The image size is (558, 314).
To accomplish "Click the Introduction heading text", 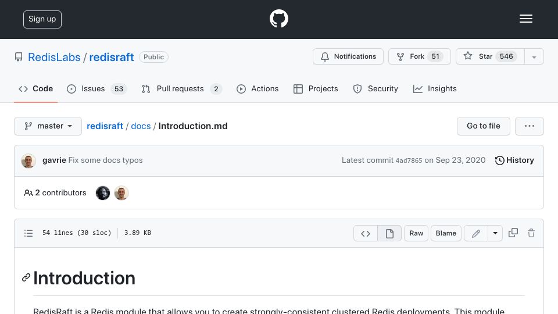I will (84, 278).
